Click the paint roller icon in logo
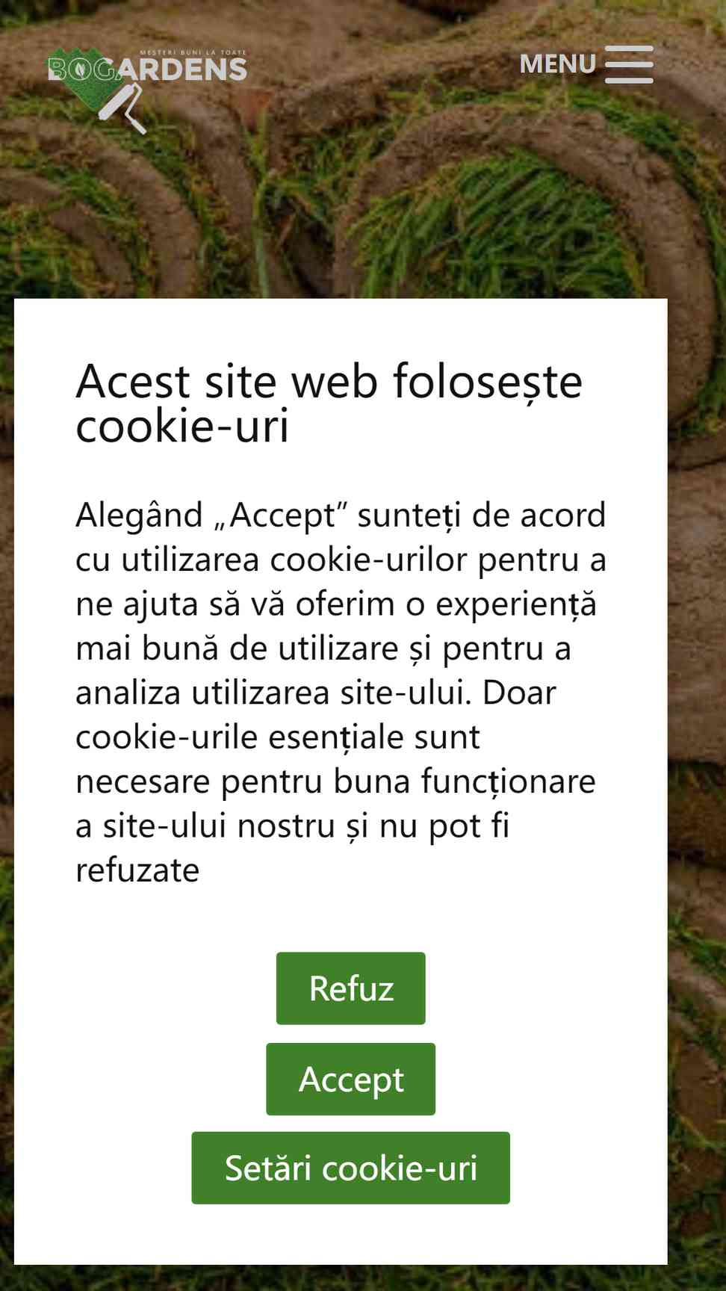This screenshot has height=1291, width=726. (x=123, y=108)
